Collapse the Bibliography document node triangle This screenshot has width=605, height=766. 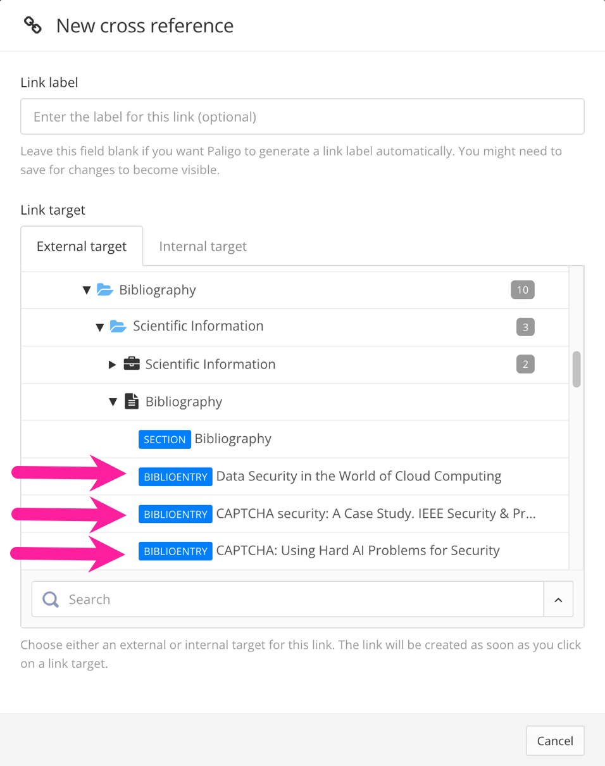(x=113, y=401)
